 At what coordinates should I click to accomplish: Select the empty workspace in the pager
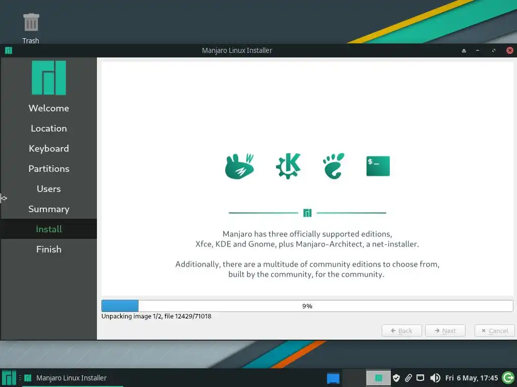tap(354, 378)
